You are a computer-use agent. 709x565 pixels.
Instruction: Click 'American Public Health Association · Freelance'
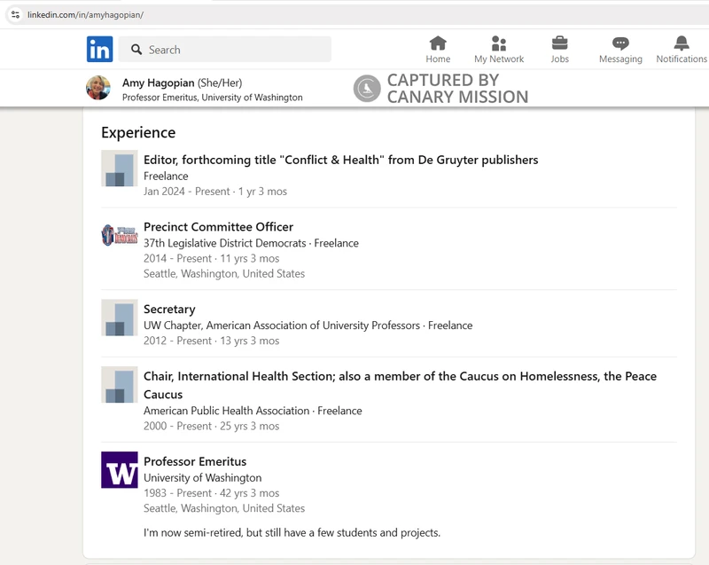coord(253,411)
